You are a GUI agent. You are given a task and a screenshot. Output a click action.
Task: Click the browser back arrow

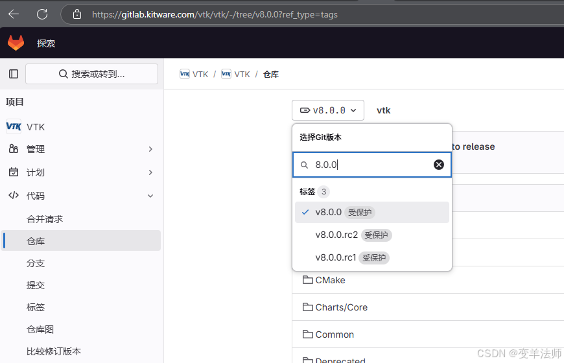point(14,14)
